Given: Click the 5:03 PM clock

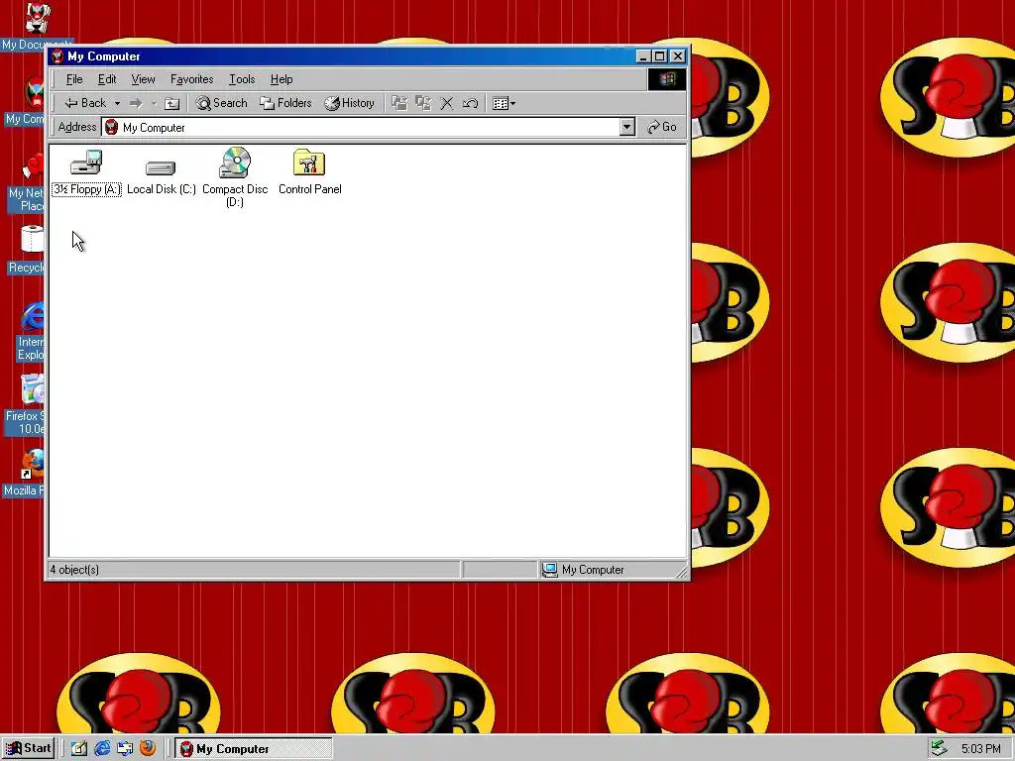Looking at the screenshot, I should coord(980,749).
